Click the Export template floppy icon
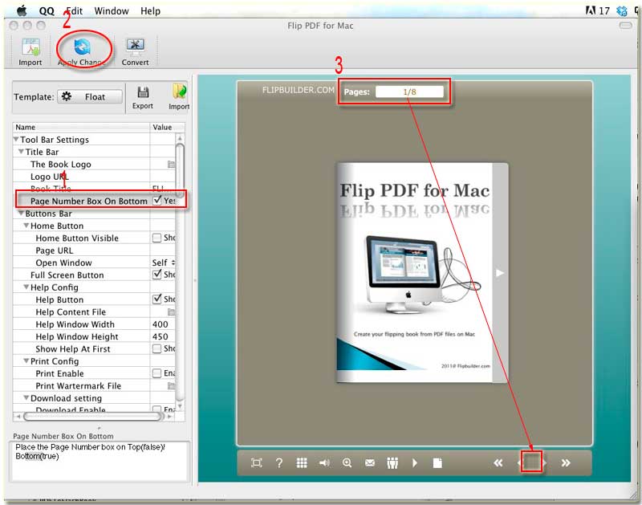The width and height of the screenshot is (642, 505). tap(143, 92)
